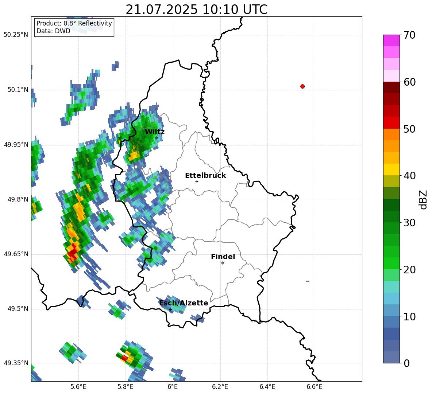Click the colorbar 0 tick value
Image resolution: width=432 pixels, height=394 pixels.
[x=406, y=363]
